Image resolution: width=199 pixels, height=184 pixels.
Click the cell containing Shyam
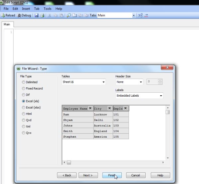pos(78,120)
